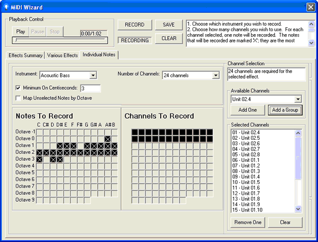
Task: Click the disabled Stop button
Action: tap(55, 32)
